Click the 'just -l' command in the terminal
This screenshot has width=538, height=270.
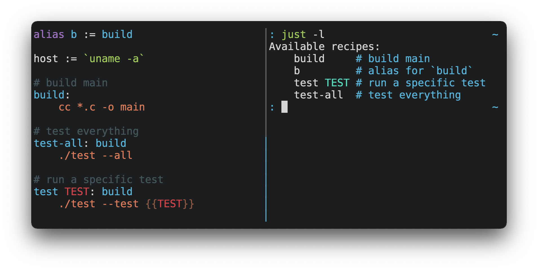303,35
